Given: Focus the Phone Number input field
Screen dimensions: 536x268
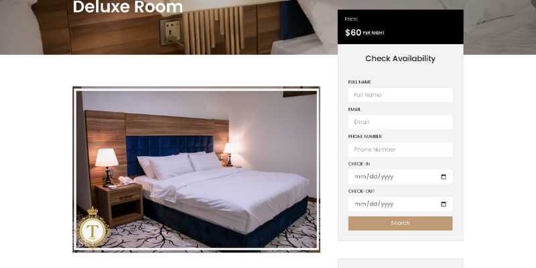Looking at the screenshot, I should (400, 149).
